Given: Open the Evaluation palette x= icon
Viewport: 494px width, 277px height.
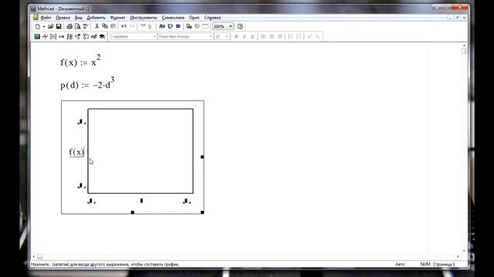Looking at the screenshot, I should [62, 37].
